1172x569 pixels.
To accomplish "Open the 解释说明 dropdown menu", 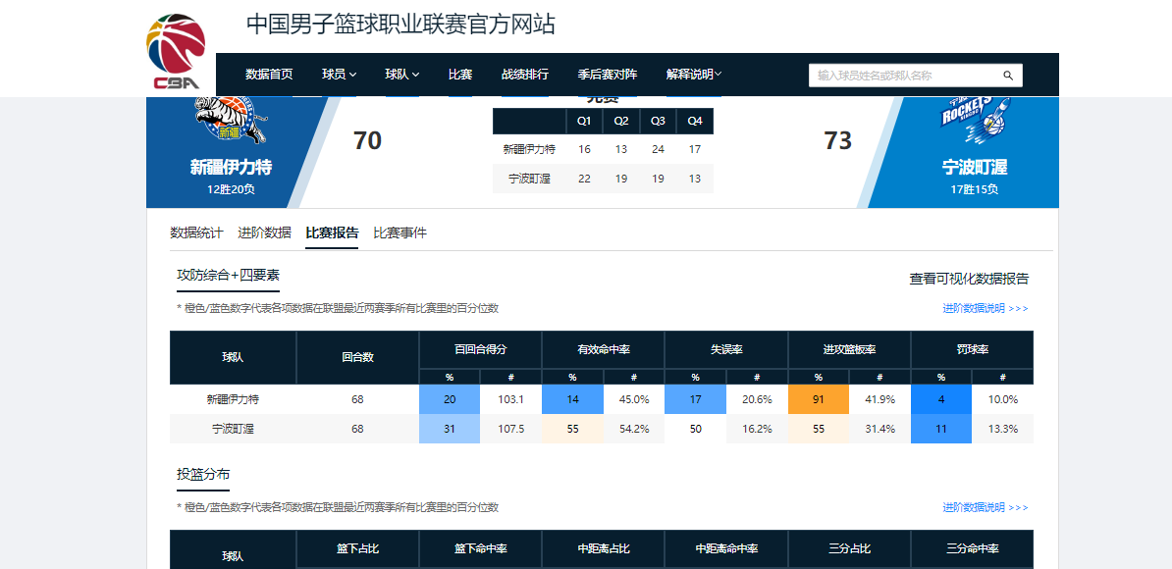I will click(693, 75).
